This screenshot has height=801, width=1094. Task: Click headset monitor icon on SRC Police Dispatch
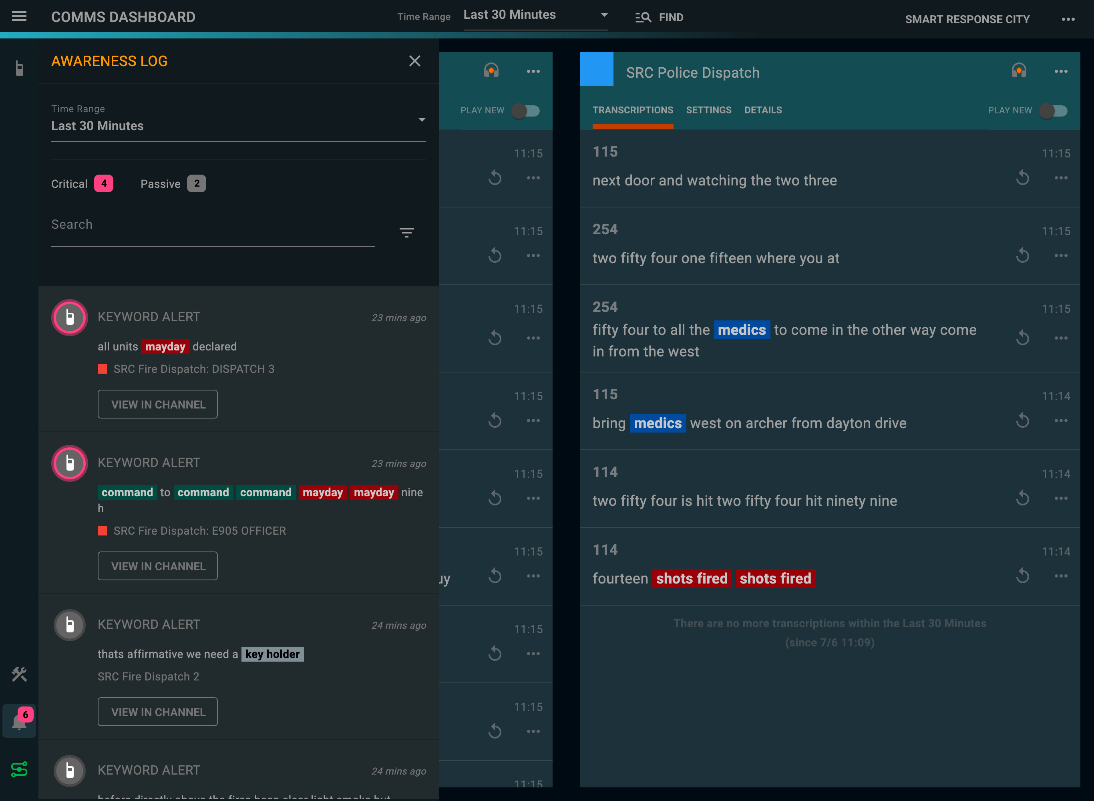click(x=1019, y=71)
